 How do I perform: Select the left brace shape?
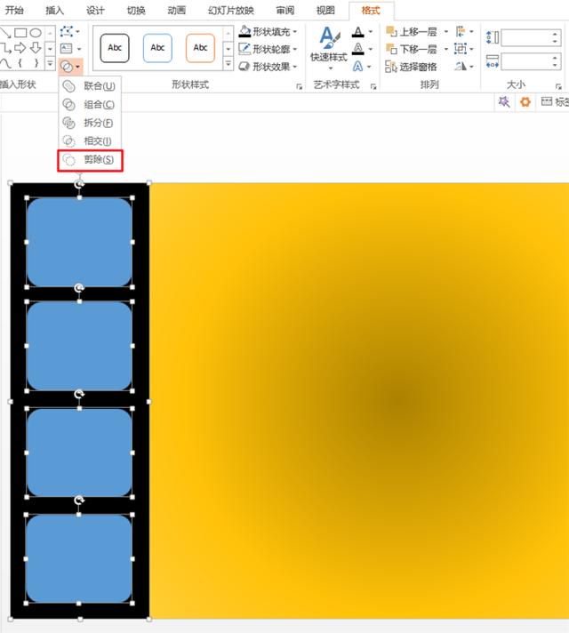(x=20, y=63)
